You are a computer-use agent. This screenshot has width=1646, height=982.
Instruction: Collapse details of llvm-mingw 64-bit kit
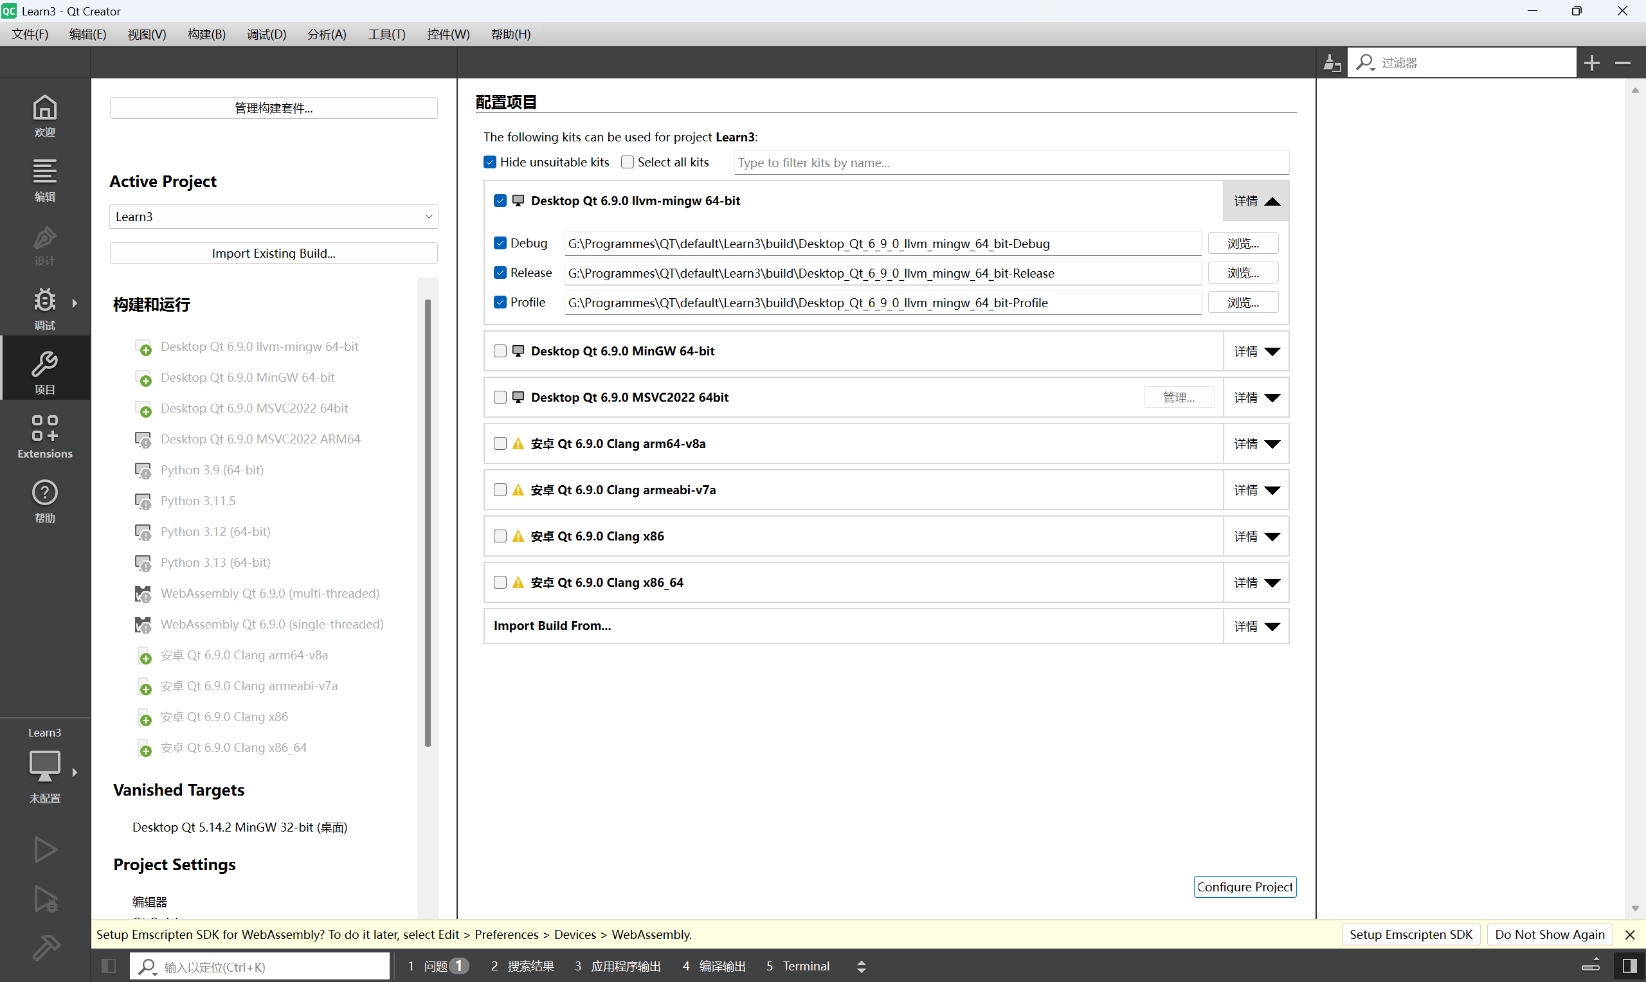(1256, 201)
